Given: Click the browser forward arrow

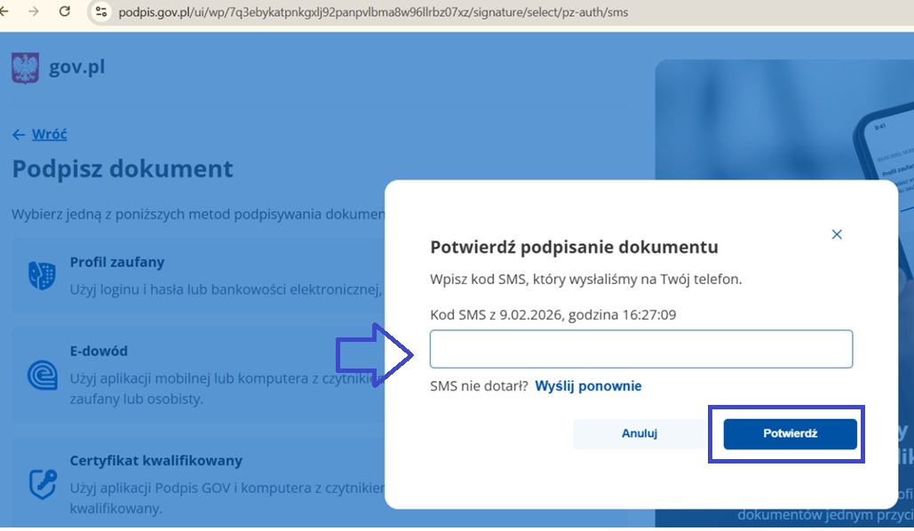Looking at the screenshot, I should [34, 12].
